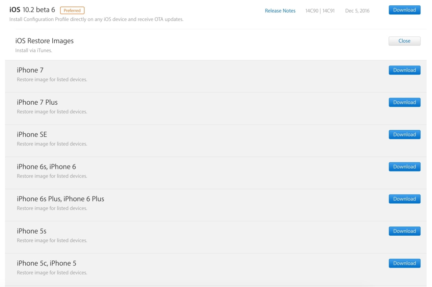
Task: Close the iOS Restore Images section
Action: pyautogui.click(x=404, y=41)
